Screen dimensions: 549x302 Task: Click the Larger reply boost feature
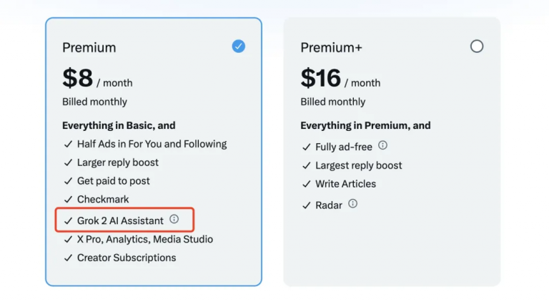pyautogui.click(x=118, y=162)
